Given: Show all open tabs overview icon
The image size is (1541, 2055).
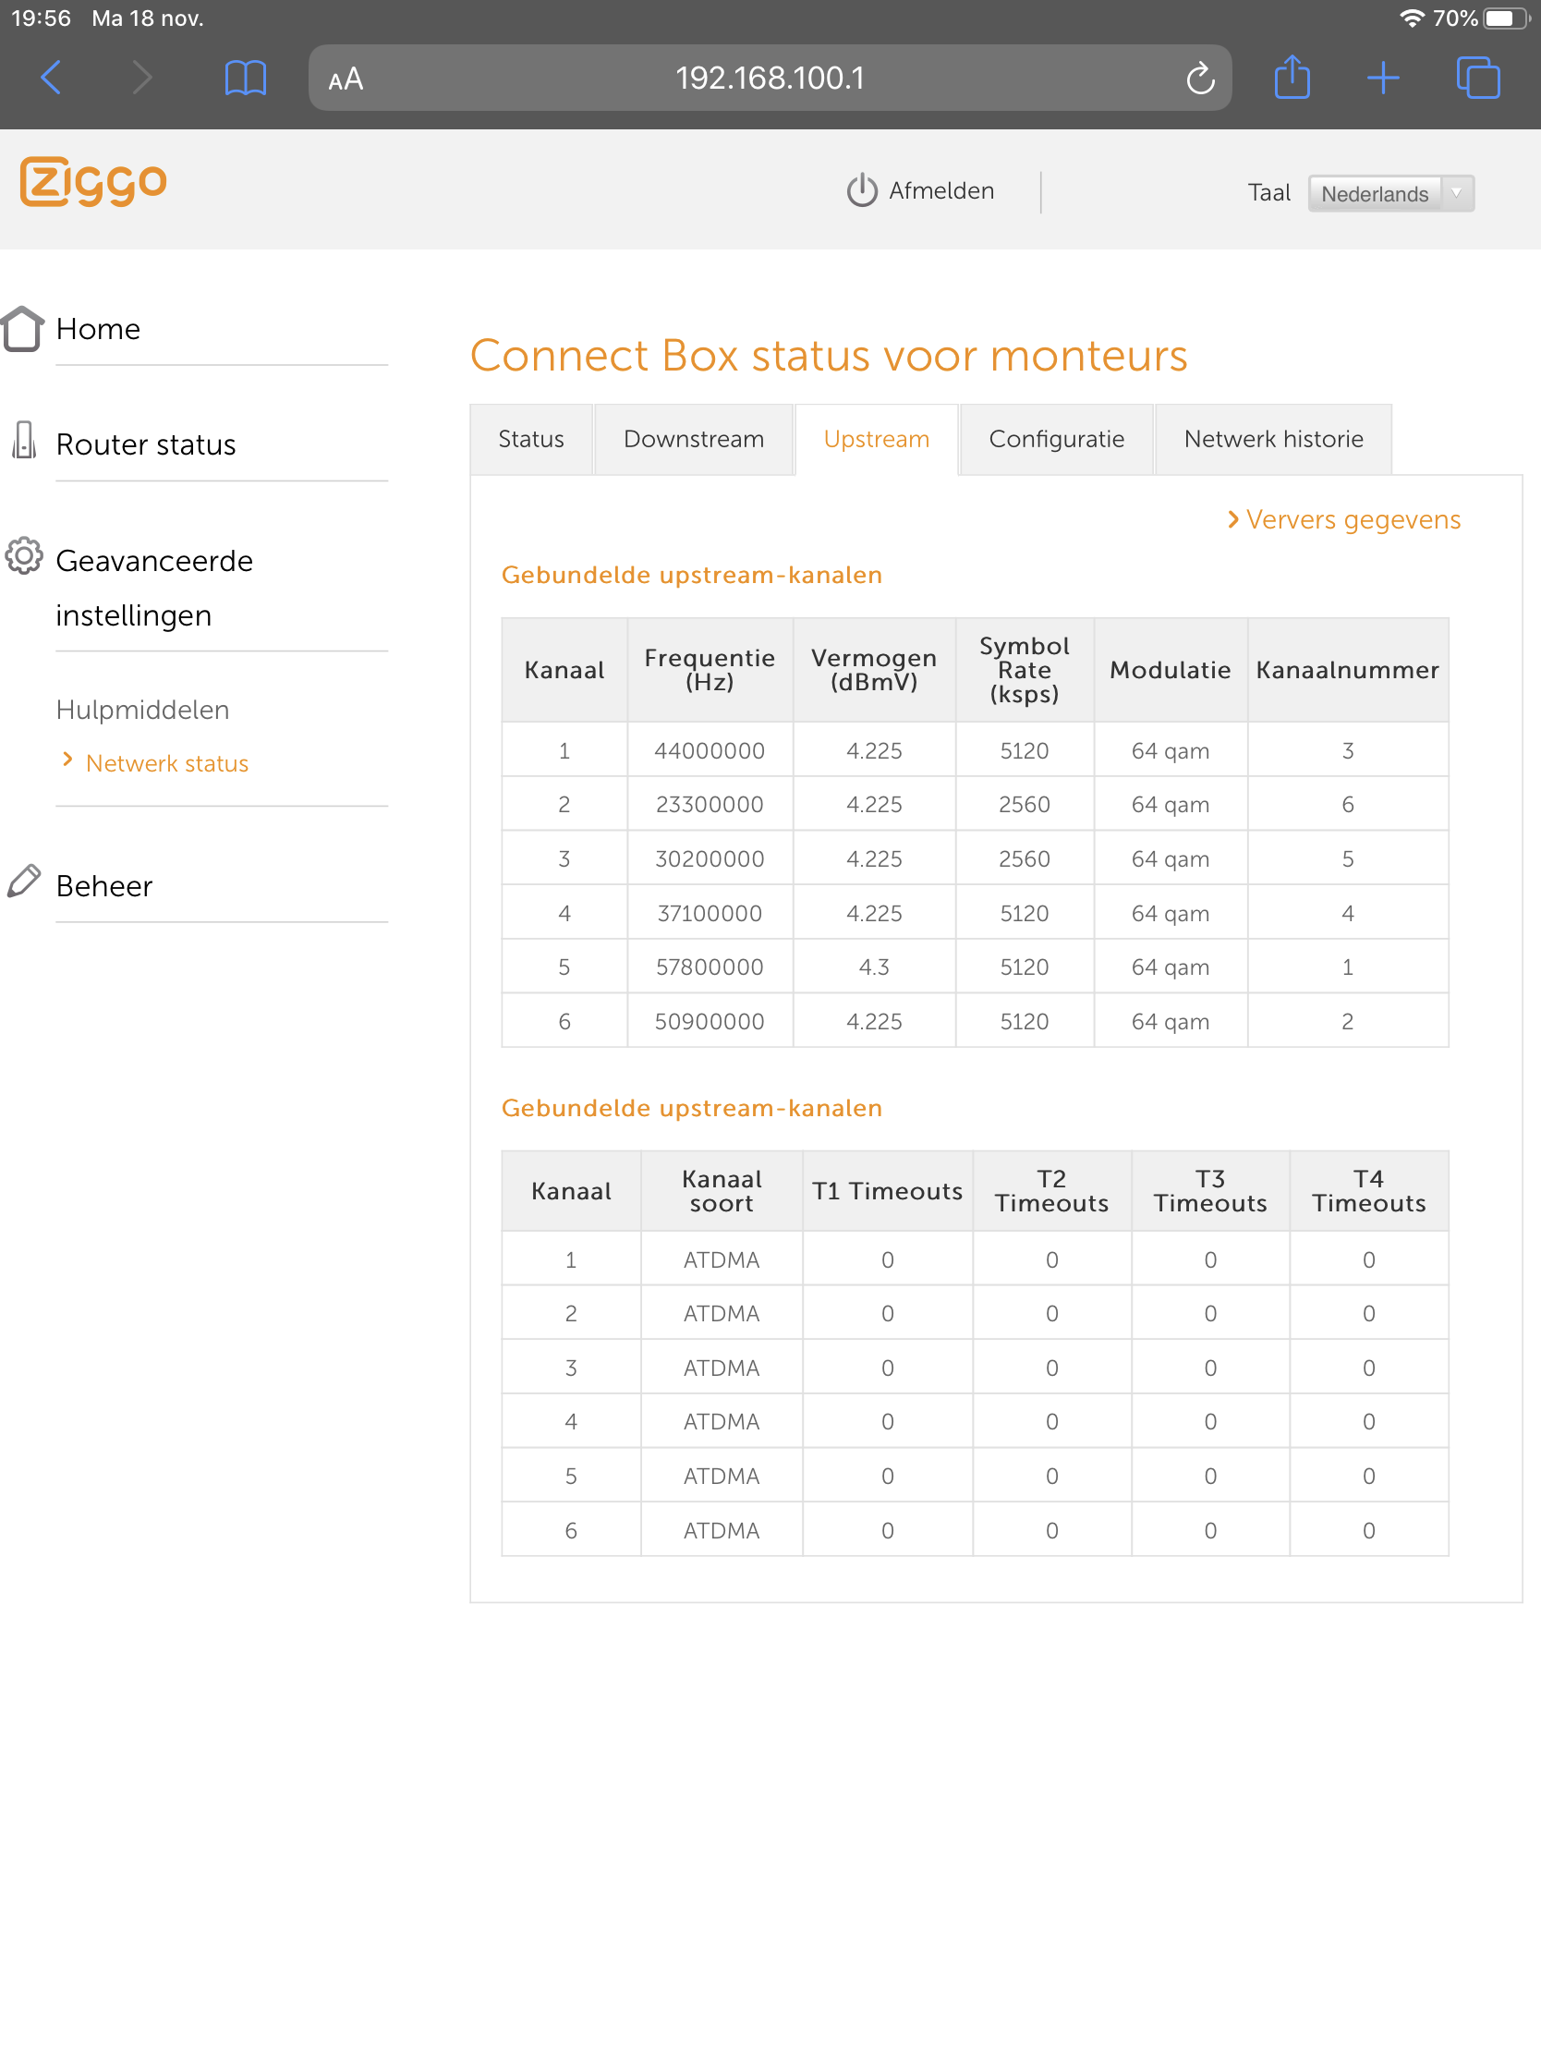Looking at the screenshot, I should tap(1477, 78).
